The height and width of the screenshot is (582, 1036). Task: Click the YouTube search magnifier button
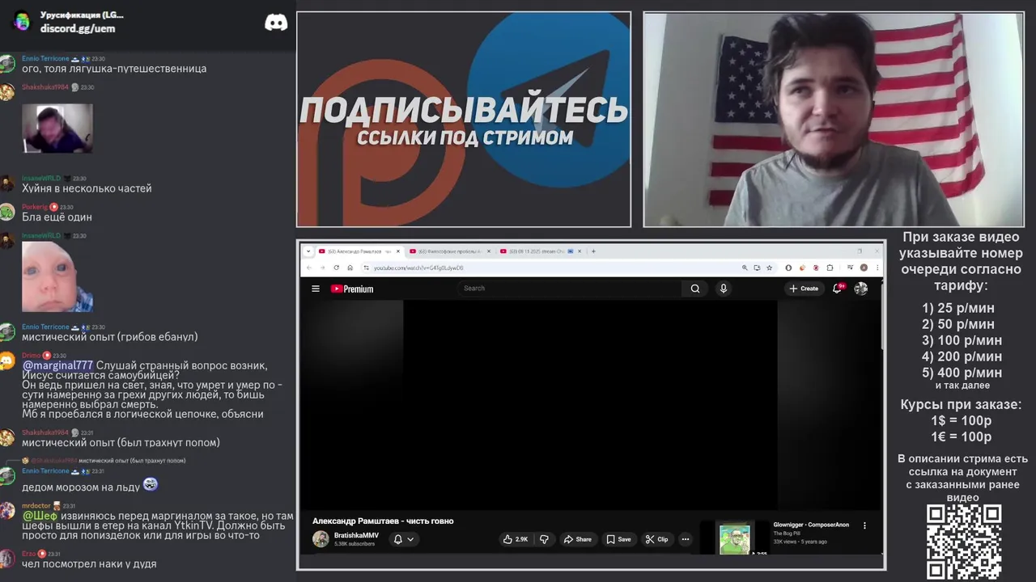click(695, 289)
